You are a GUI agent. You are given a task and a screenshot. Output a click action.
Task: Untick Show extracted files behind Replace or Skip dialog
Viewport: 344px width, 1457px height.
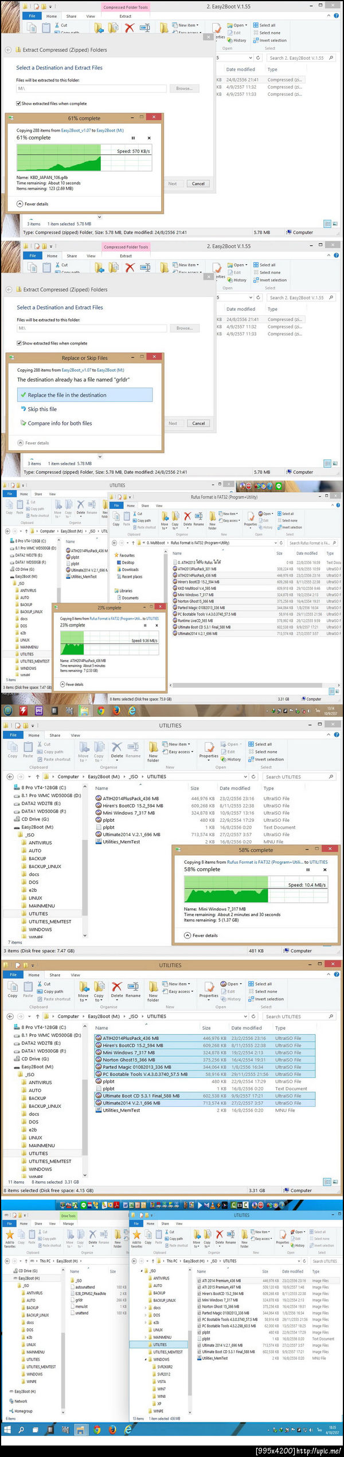19,343
